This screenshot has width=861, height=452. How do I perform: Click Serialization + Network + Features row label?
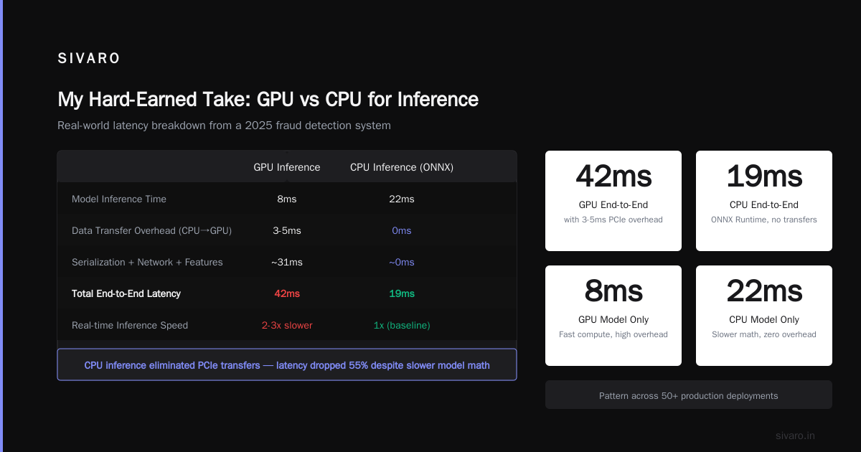point(147,262)
